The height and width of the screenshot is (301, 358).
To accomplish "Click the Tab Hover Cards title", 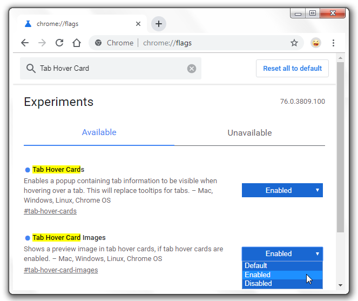I will pos(58,169).
